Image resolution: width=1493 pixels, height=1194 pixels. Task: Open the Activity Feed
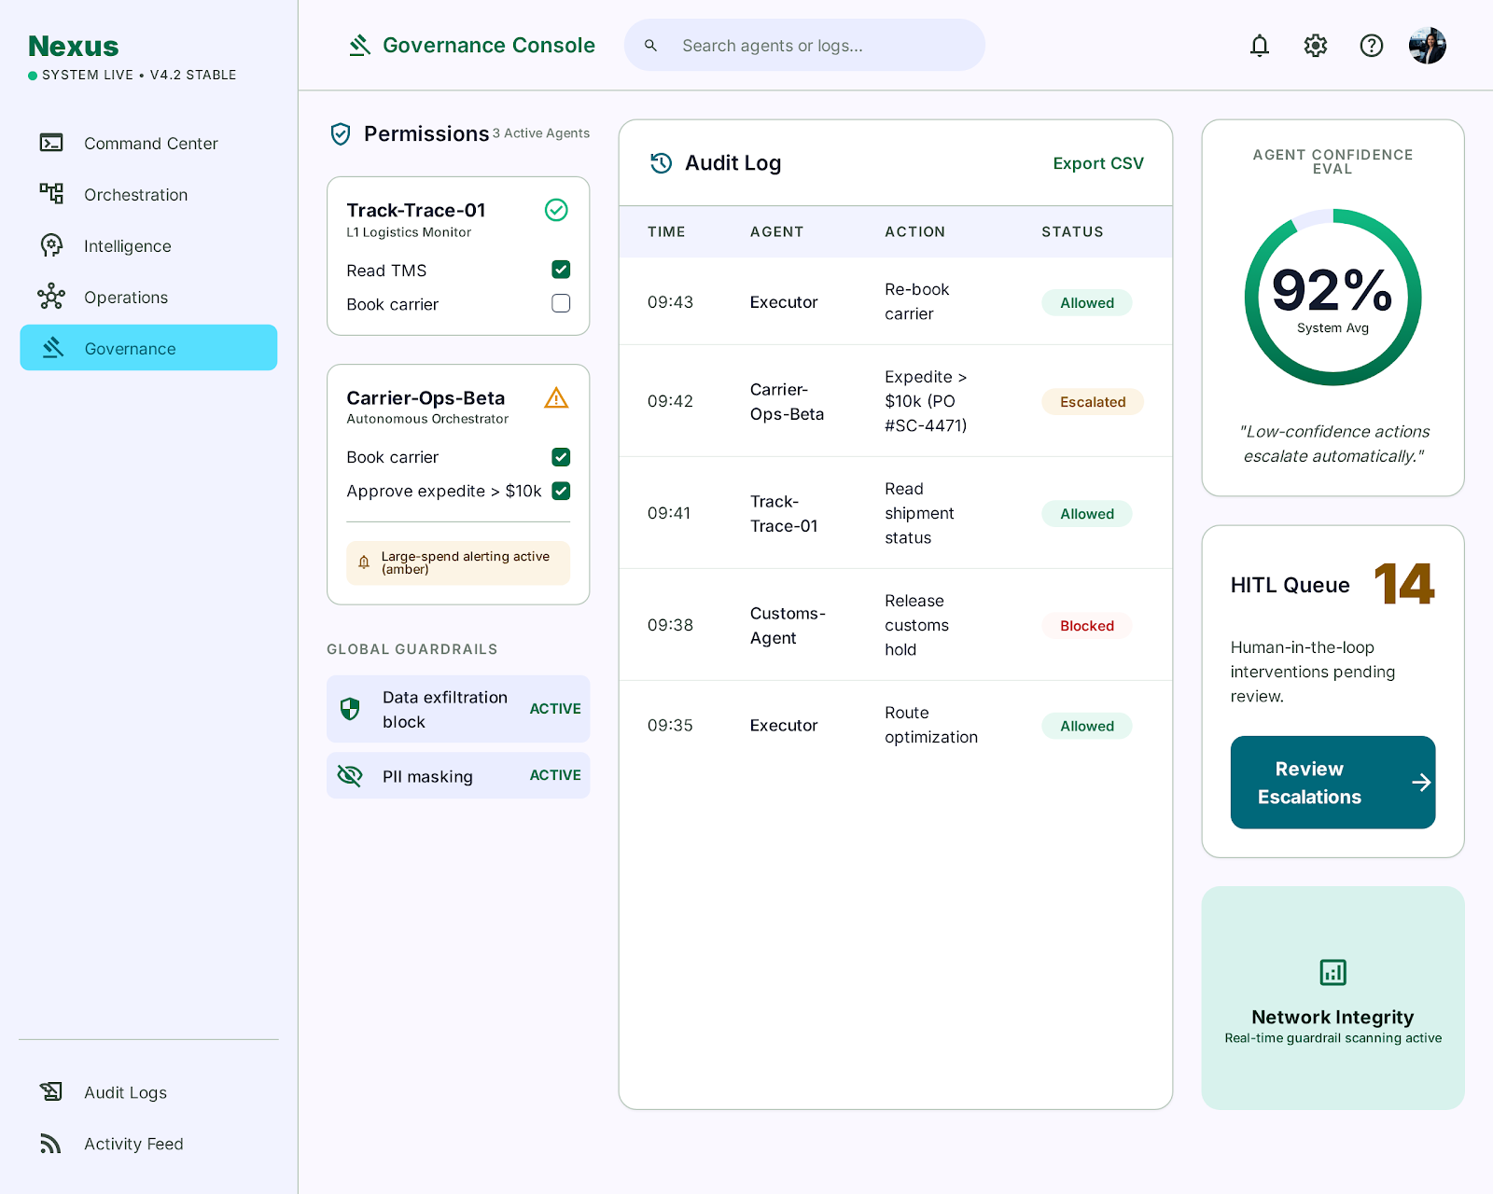tap(148, 1144)
